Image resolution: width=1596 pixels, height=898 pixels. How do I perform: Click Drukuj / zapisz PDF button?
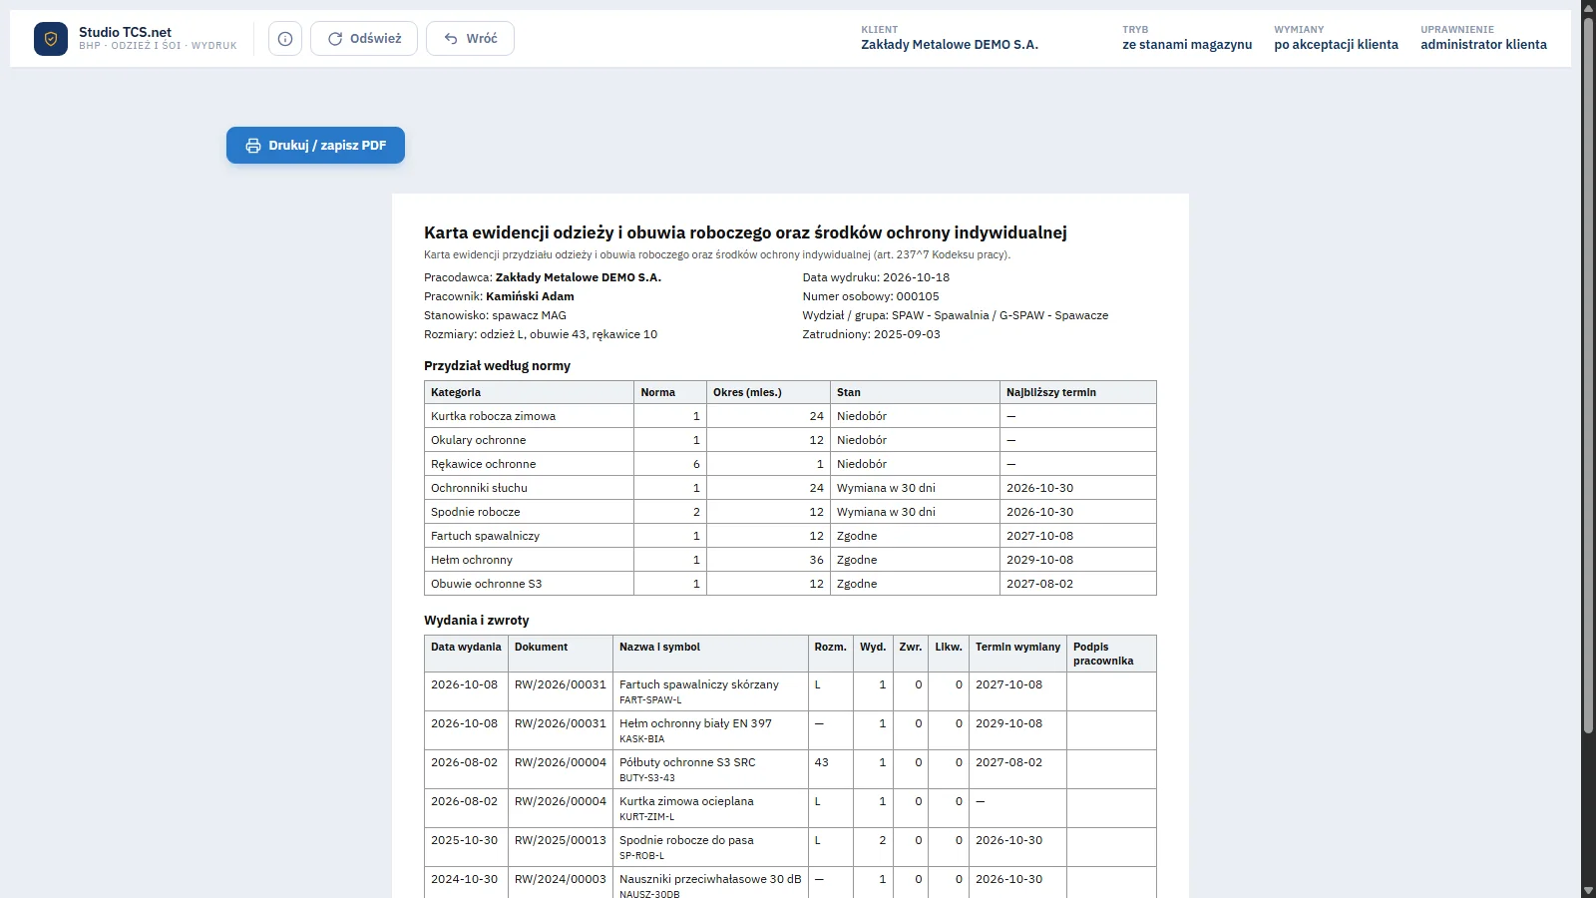pyautogui.click(x=315, y=145)
